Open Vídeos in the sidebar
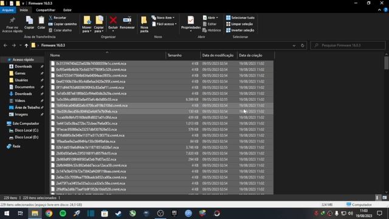Viewport: 389px width, 219px height. [20, 101]
